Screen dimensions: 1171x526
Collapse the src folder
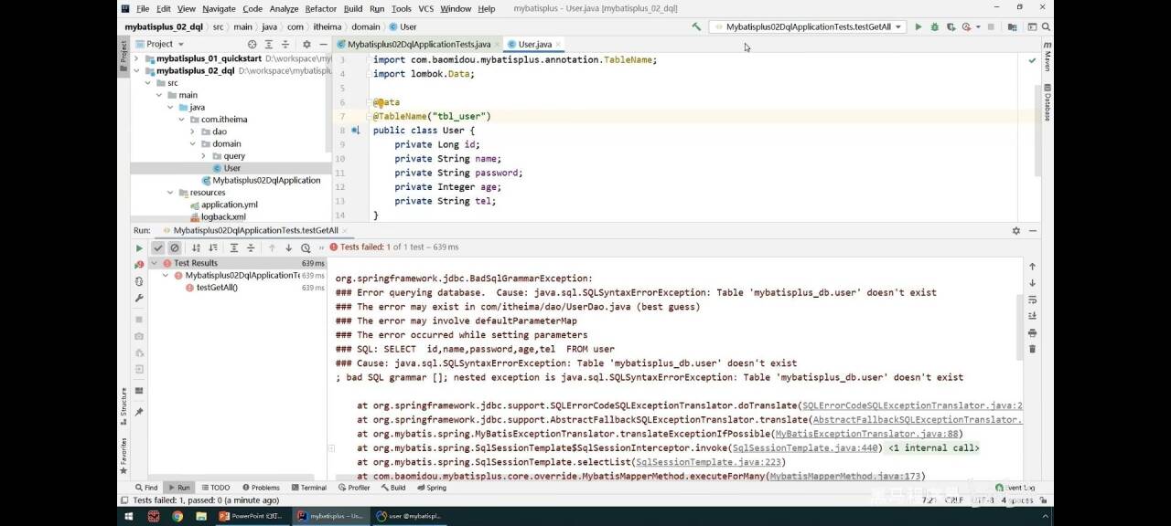pos(148,83)
